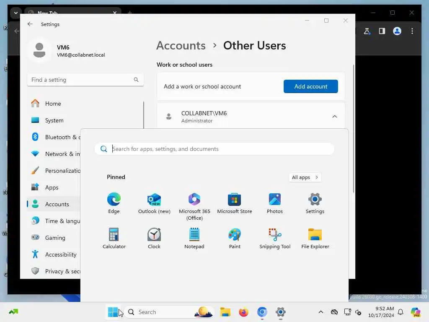Open network display icon in tray

click(347, 312)
